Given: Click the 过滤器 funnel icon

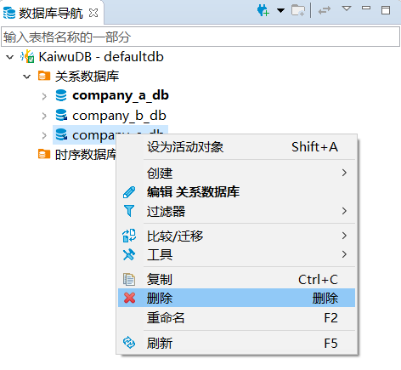Looking at the screenshot, I should tap(129, 211).
